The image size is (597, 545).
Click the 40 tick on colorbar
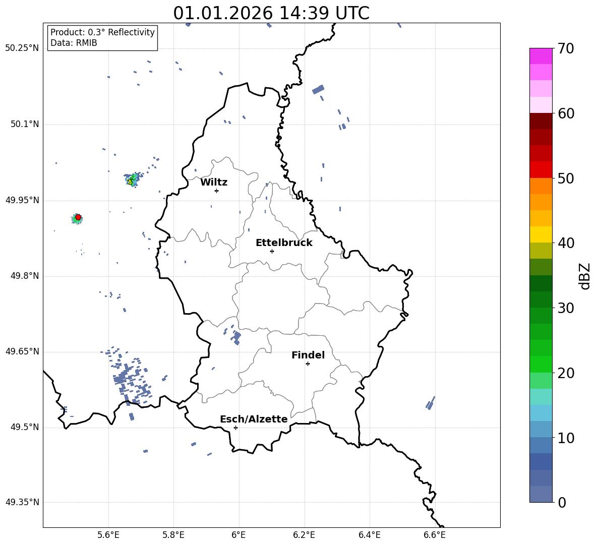click(566, 243)
